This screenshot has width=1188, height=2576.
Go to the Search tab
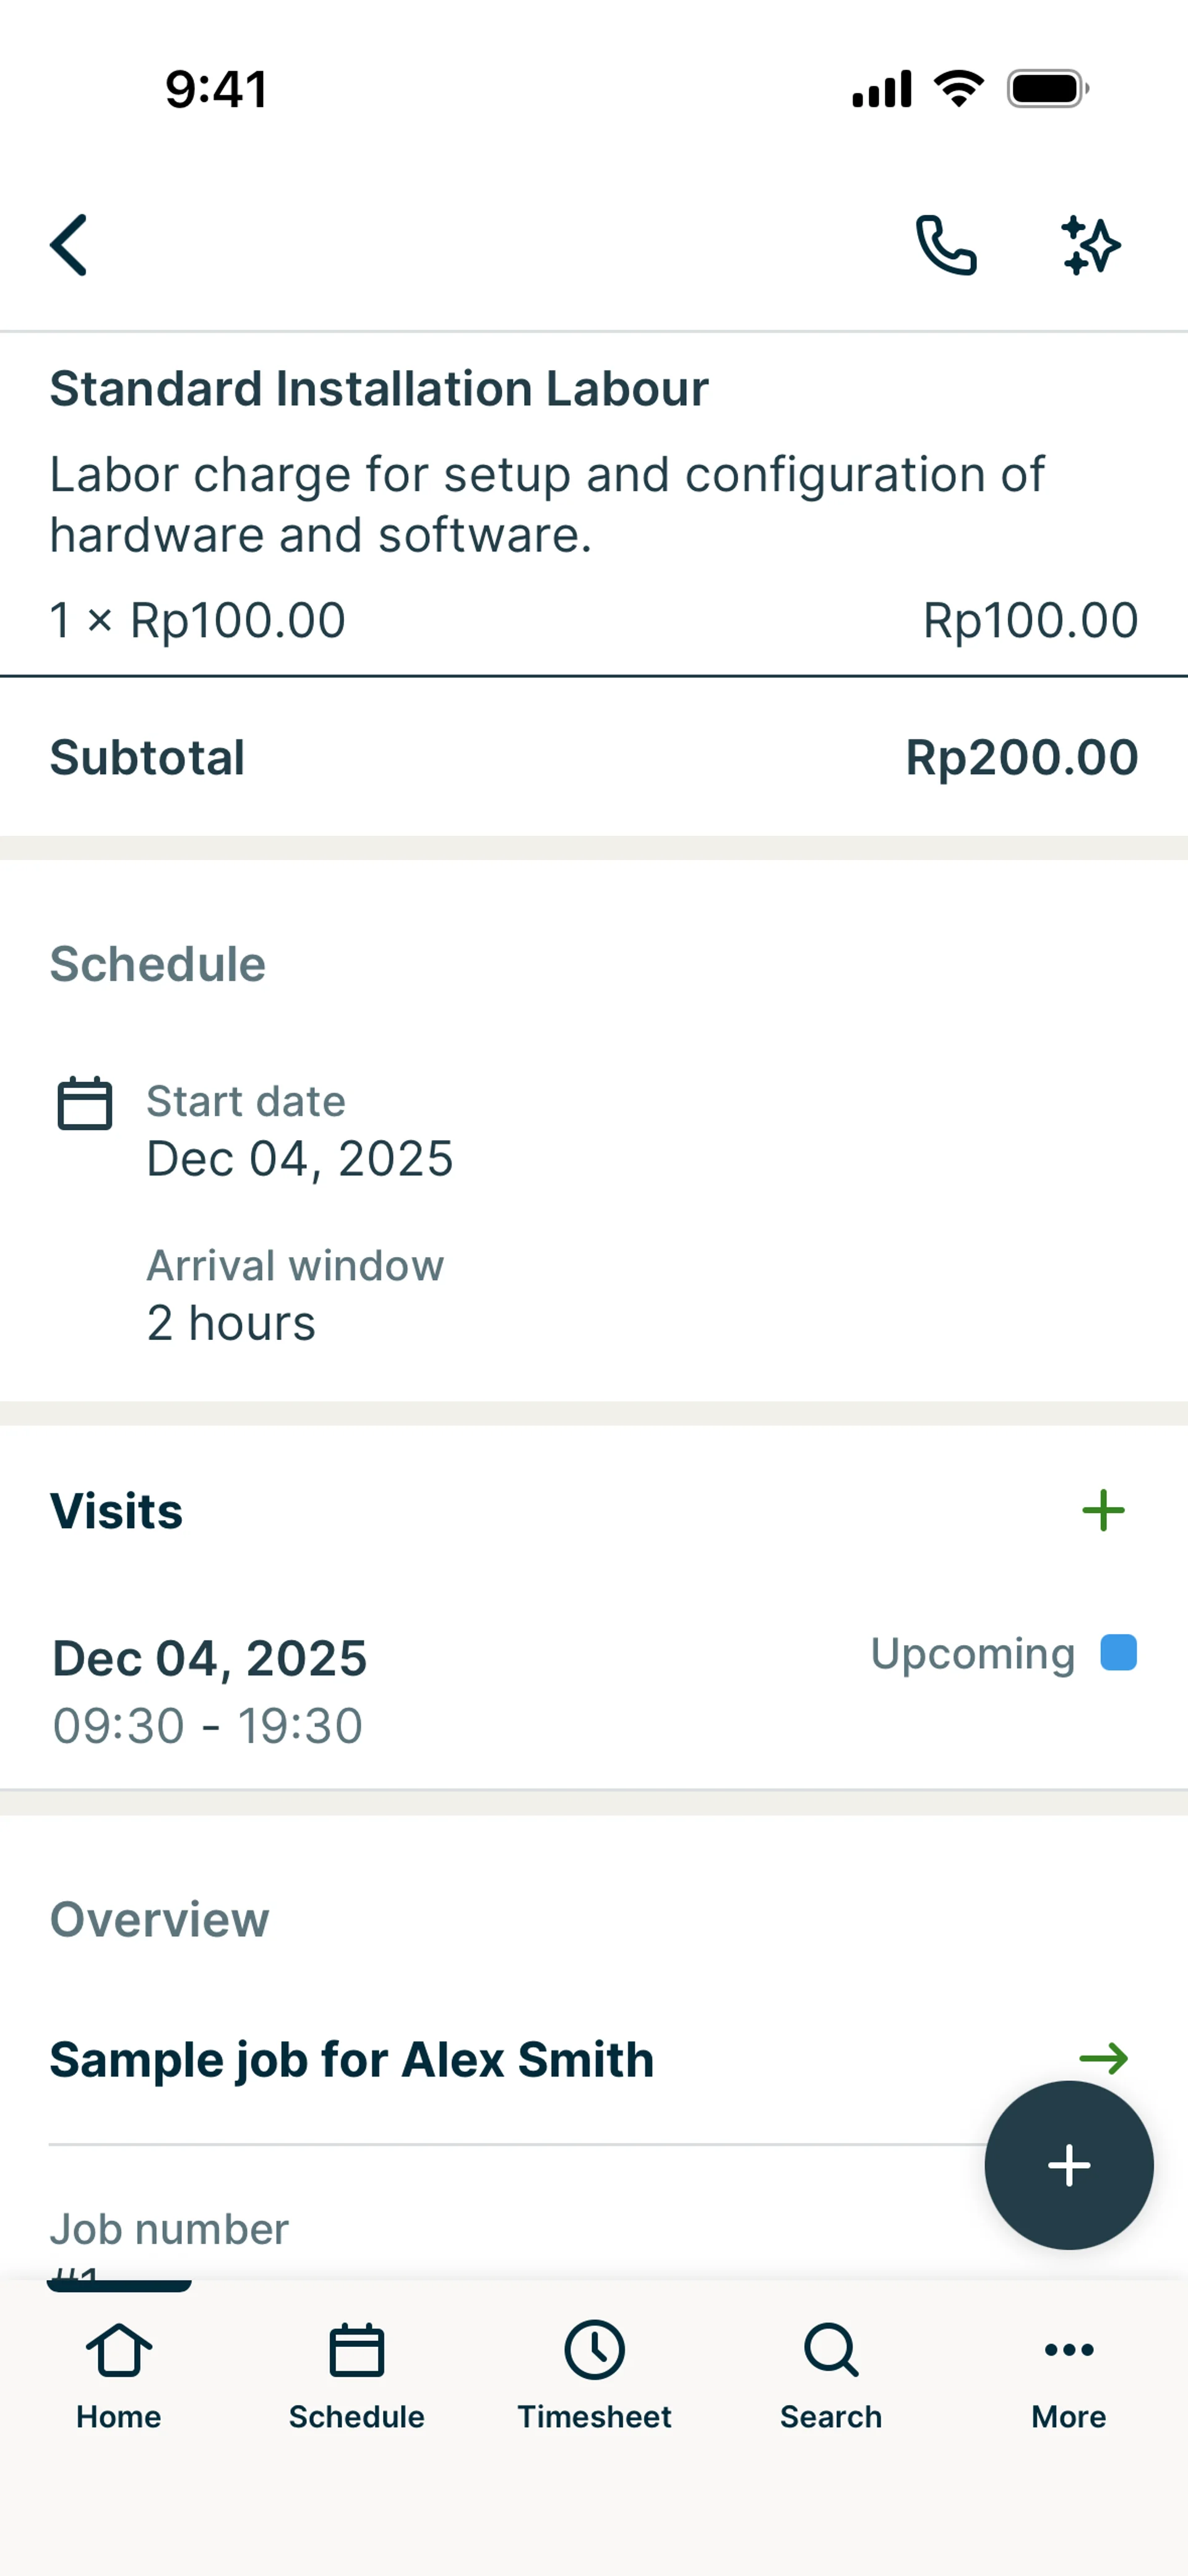tap(831, 2375)
